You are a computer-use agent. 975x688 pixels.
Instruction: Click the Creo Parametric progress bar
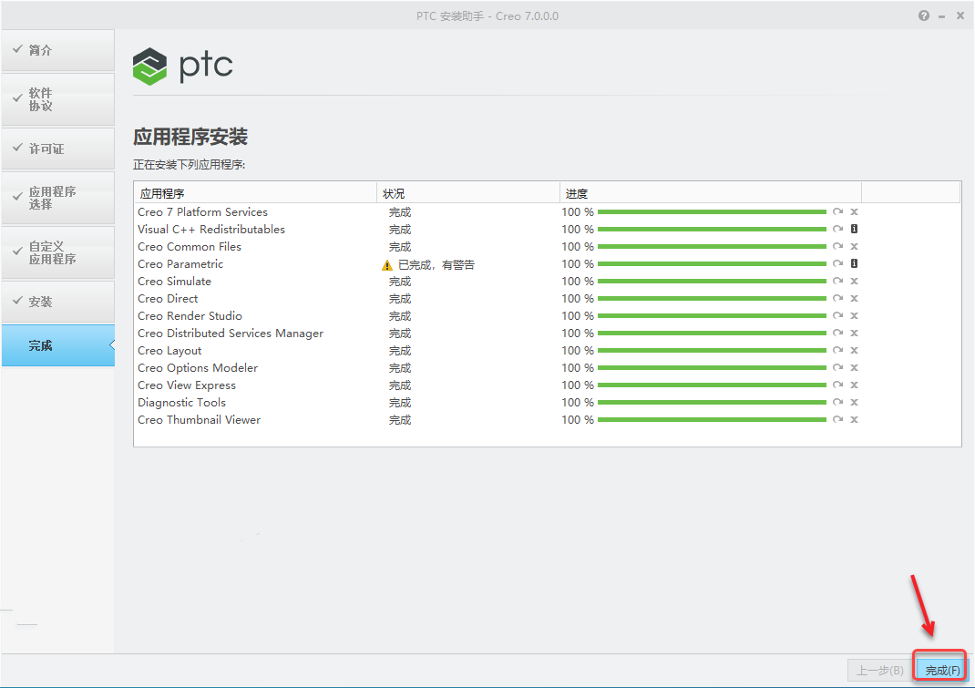[x=712, y=264]
